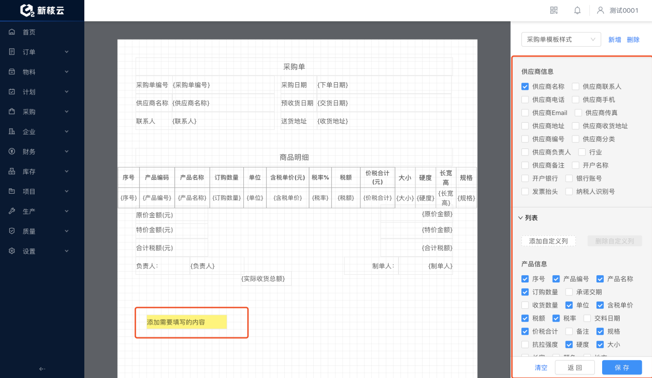
Task: Uncheck 供应商名称 checkbox
Action: (x=525, y=86)
